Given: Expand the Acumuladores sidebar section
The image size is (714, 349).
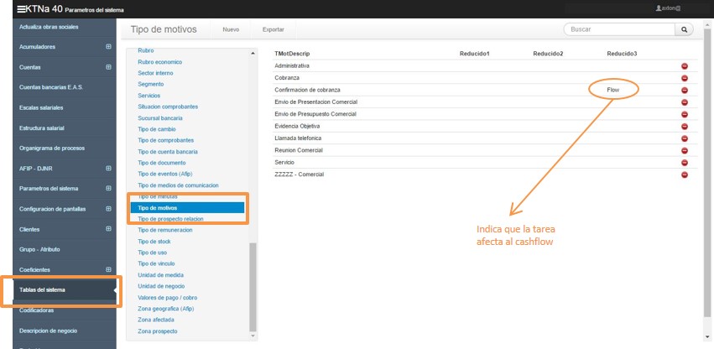Looking at the screenshot, I should pyautogui.click(x=108, y=47).
